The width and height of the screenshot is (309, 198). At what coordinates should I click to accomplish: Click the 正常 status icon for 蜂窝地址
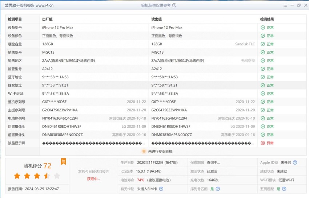pyautogui.click(x=263, y=85)
